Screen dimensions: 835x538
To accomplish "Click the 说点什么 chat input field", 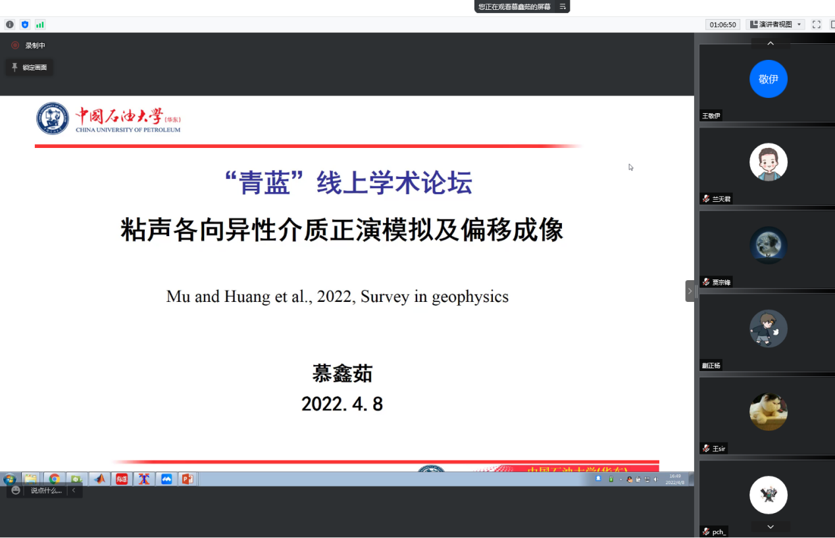I will tap(46, 490).
